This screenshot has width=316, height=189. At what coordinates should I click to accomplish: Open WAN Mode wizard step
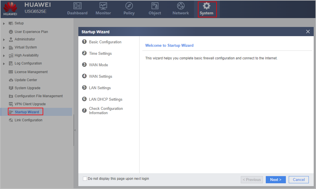pyautogui.click(x=98, y=65)
